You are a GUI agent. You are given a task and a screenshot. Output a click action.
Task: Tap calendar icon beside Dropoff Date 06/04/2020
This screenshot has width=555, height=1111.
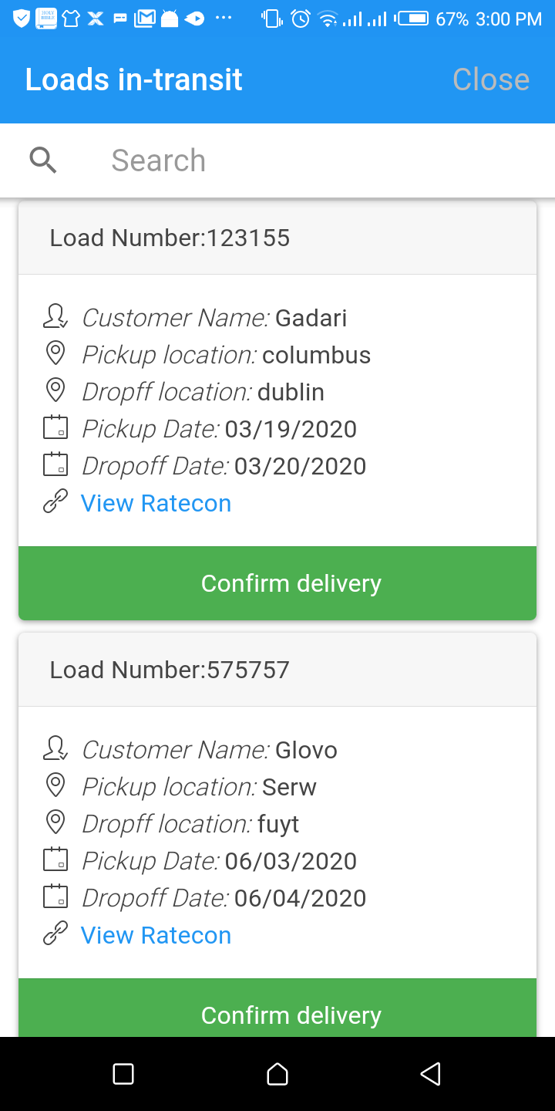[x=55, y=897]
